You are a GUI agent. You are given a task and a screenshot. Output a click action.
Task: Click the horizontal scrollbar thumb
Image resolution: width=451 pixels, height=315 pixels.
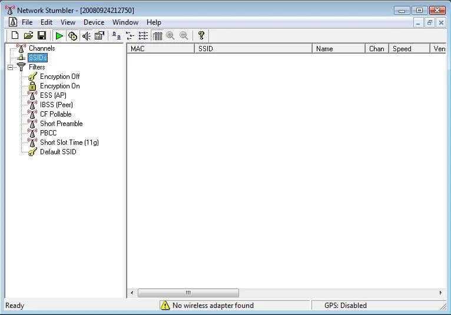point(188,293)
